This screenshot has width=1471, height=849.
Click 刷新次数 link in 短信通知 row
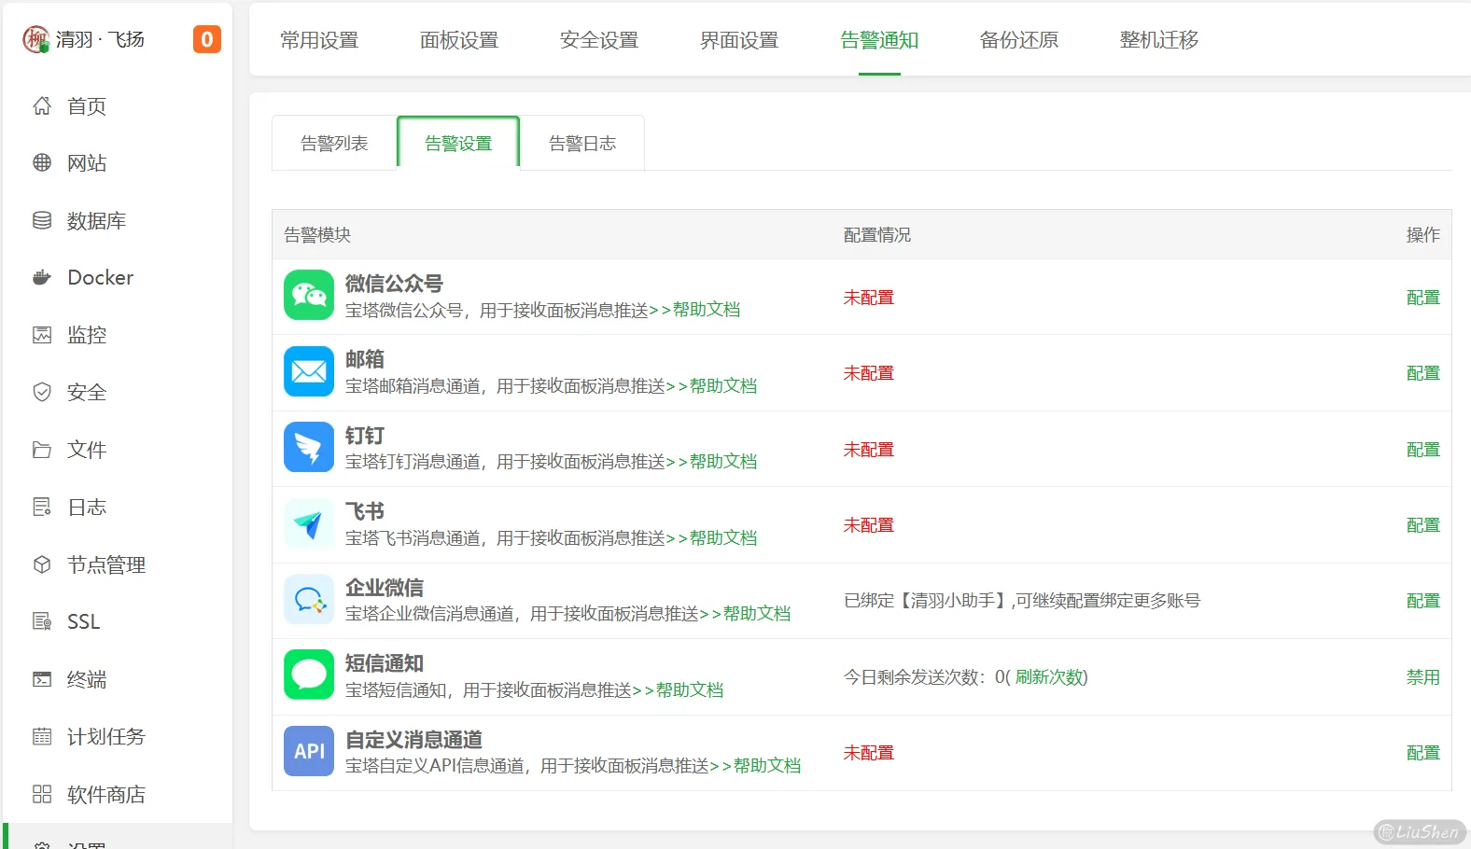pos(1049,677)
